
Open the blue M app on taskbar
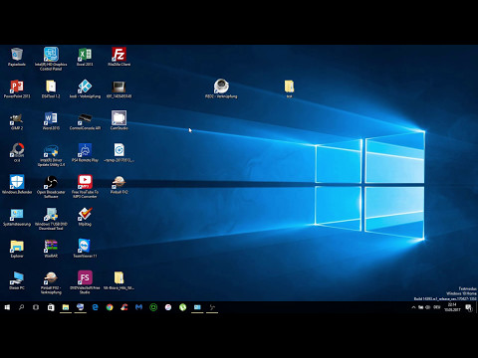pos(138,307)
